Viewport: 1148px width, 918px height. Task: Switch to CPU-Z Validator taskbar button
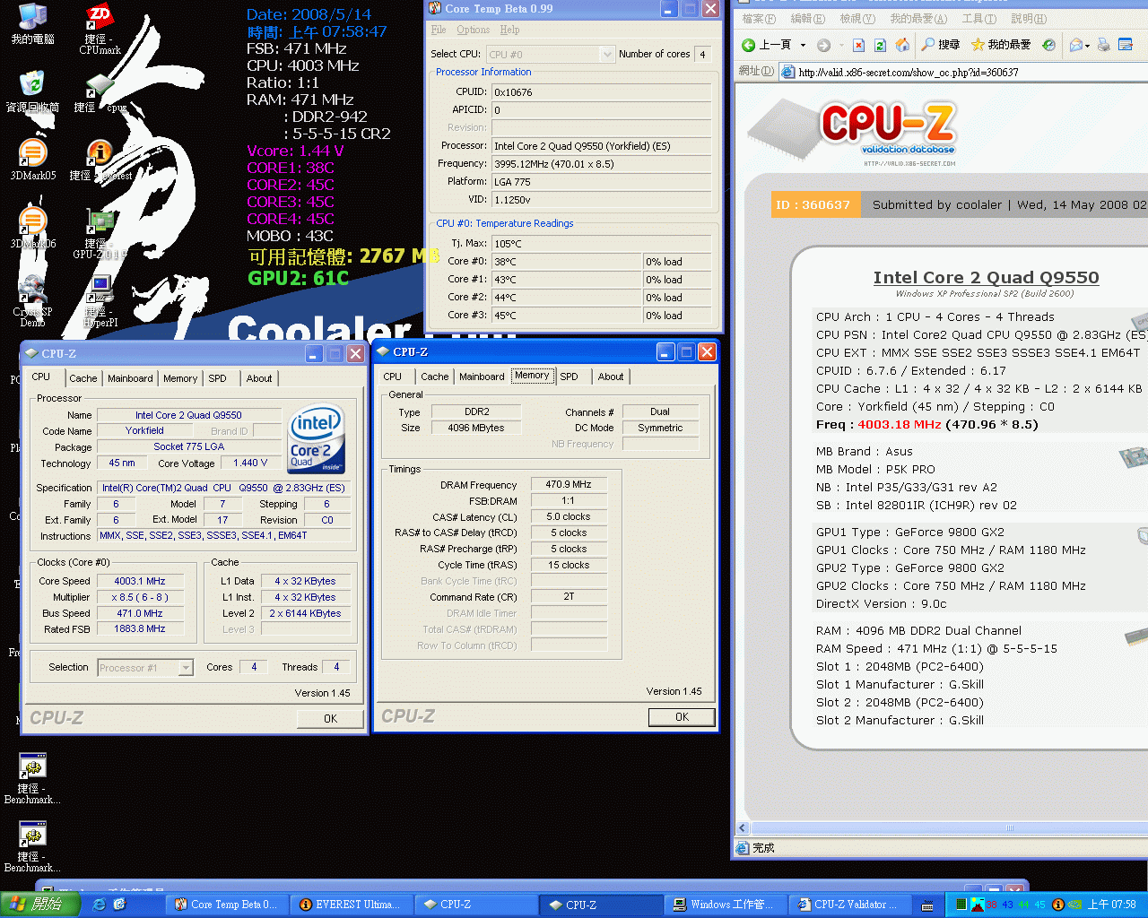point(850,905)
